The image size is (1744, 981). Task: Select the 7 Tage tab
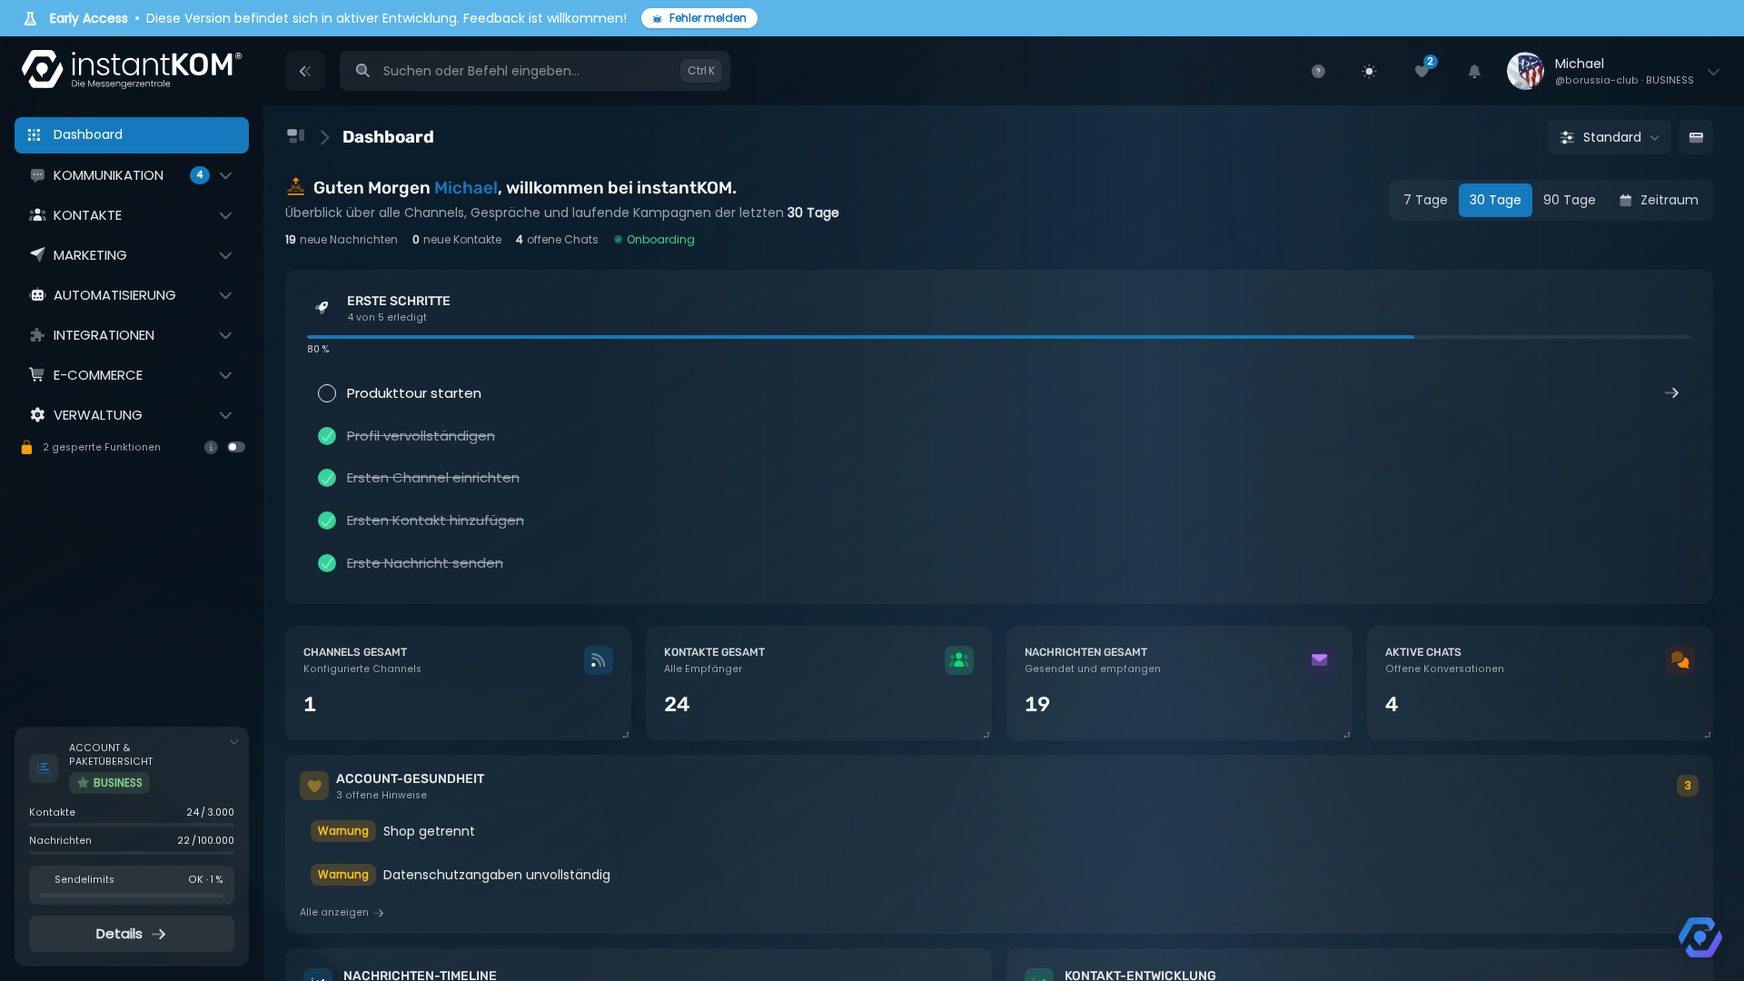click(1425, 200)
